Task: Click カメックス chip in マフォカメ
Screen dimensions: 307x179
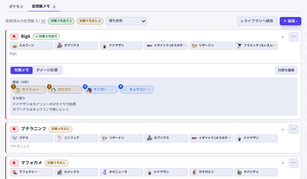Action: [76, 172]
